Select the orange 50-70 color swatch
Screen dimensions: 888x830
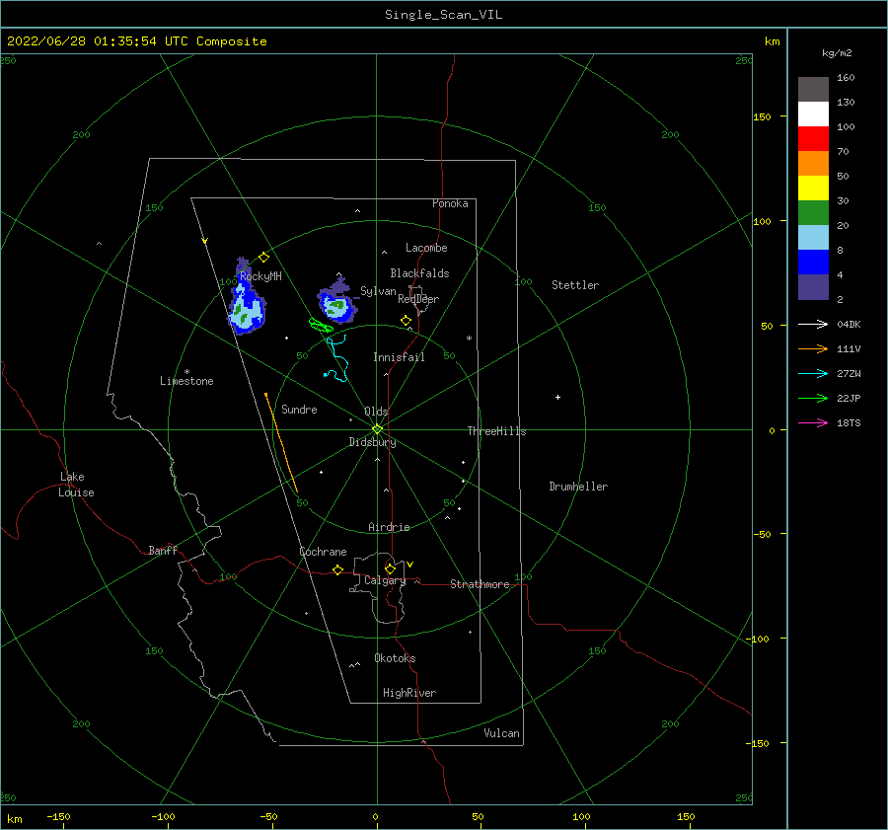[813, 163]
